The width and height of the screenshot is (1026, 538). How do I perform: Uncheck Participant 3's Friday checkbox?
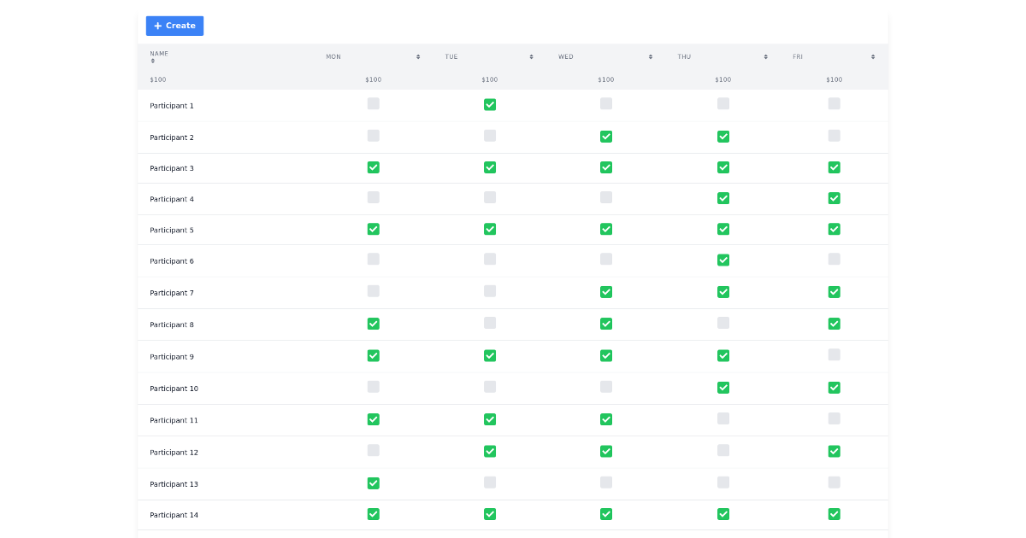tap(834, 167)
